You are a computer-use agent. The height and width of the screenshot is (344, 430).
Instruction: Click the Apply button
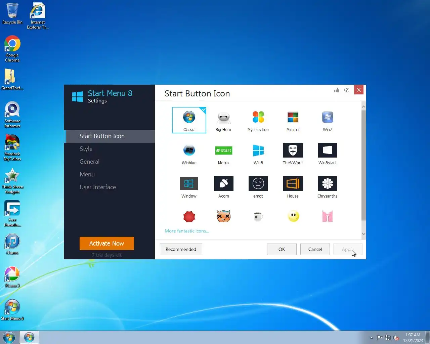click(348, 249)
